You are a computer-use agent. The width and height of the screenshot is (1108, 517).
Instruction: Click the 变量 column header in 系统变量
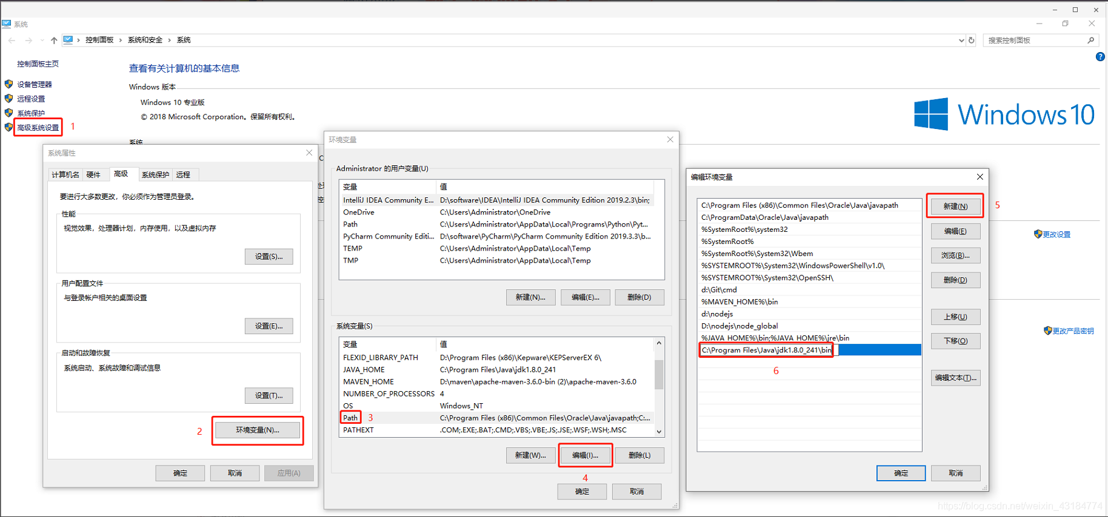(x=387, y=344)
